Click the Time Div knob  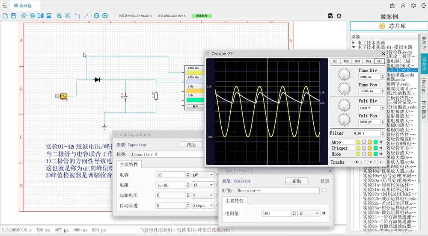[344, 74]
